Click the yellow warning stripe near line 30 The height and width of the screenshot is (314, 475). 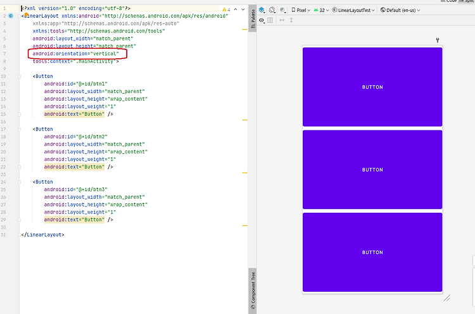pyautogui.click(x=244, y=225)
